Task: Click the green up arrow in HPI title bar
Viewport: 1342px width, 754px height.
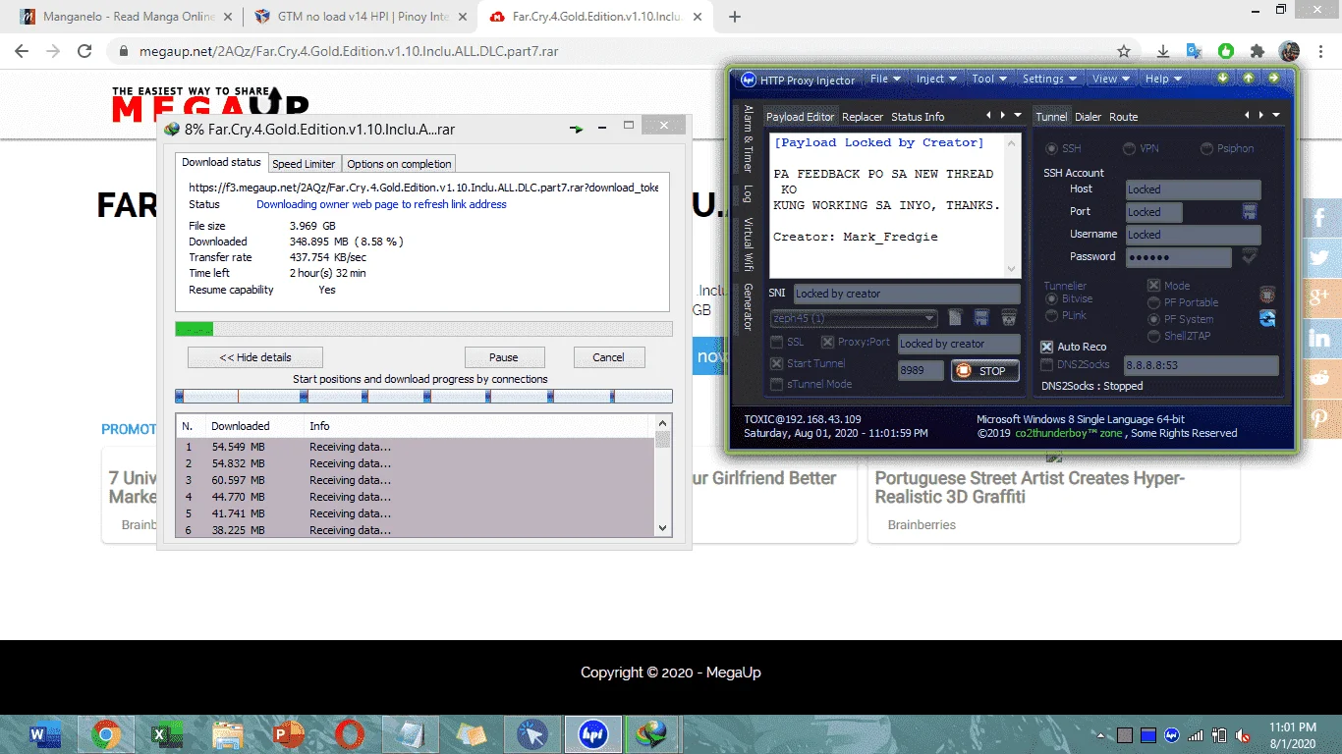Action: tap(1248, 79)
